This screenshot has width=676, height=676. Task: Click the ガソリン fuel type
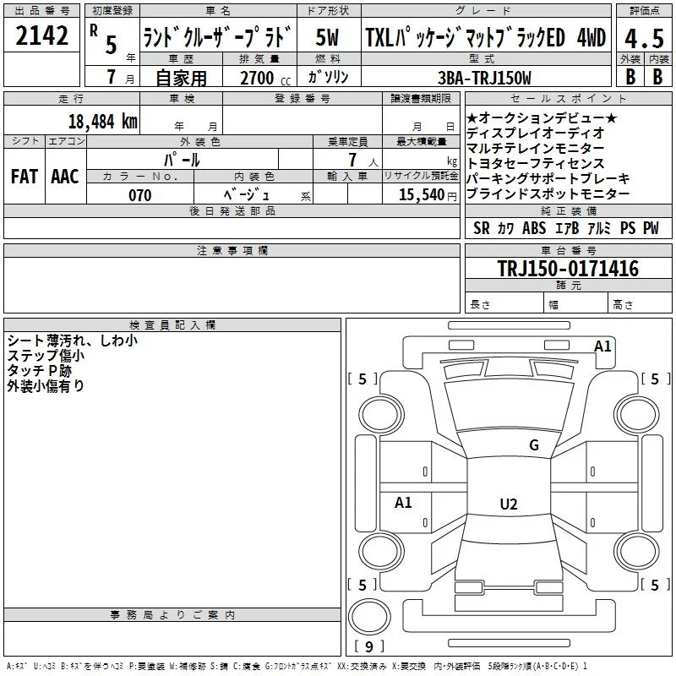click(x=328, y=77)
